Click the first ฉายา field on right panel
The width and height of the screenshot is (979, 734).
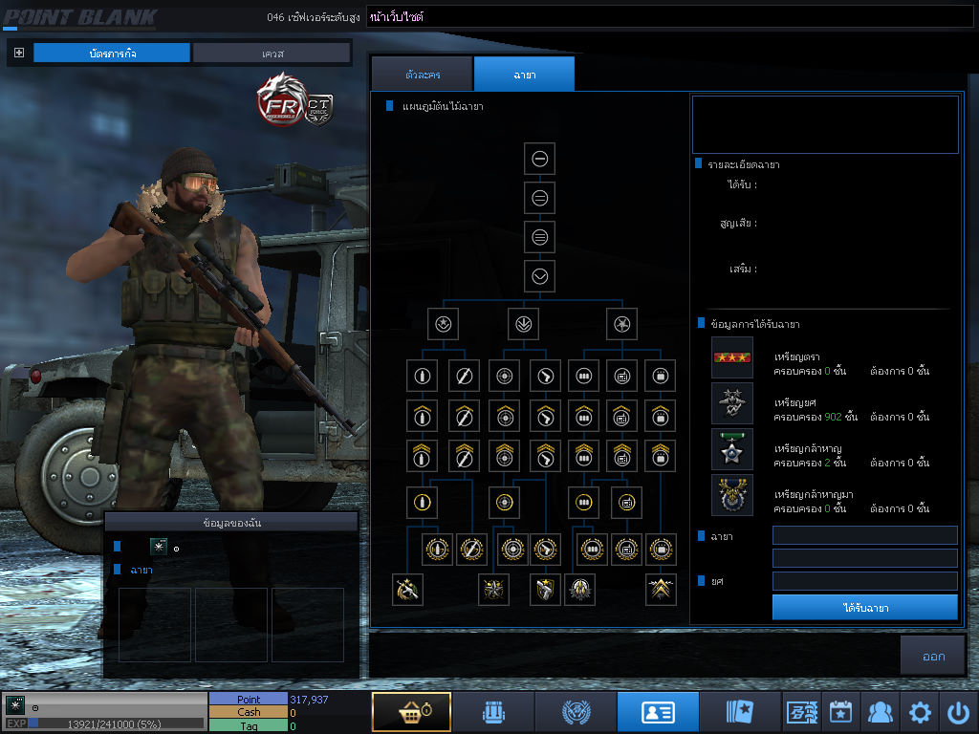[864, 535]
